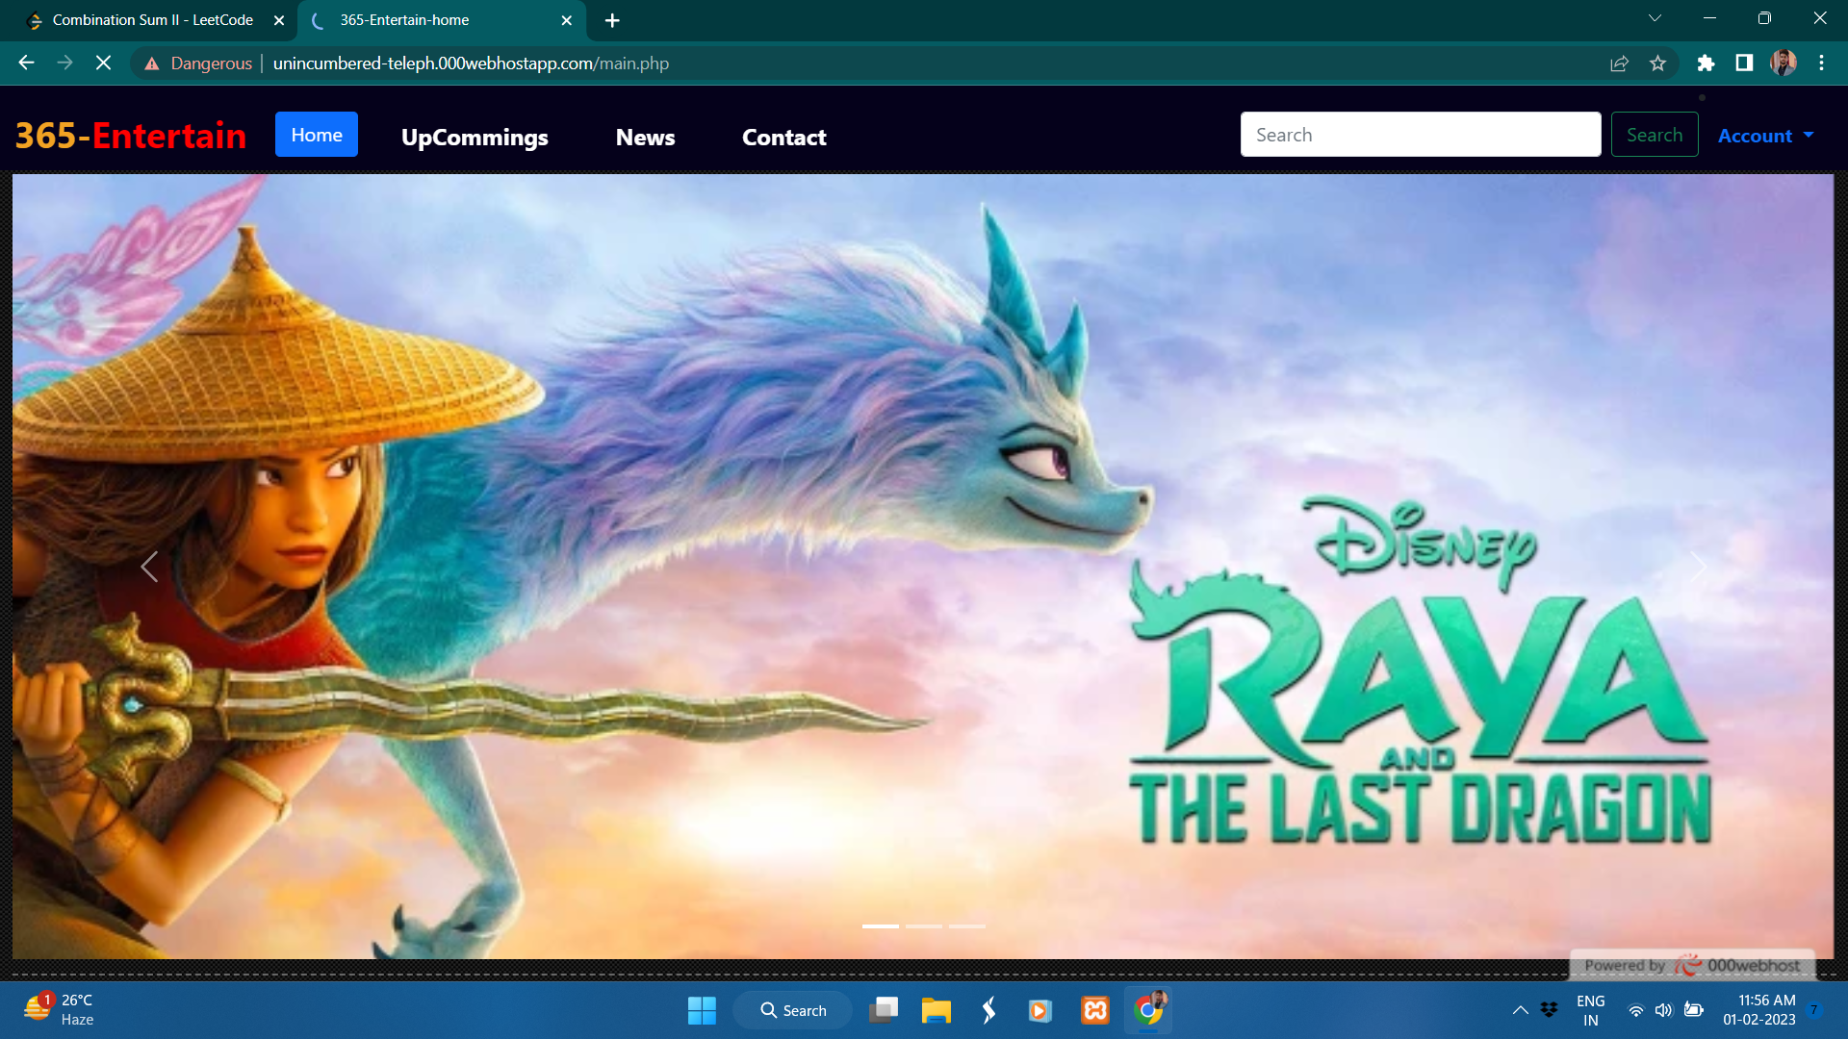Screen dimensions: 1848x1039
Task: Select the second carousel indicator dot
Action: pos(924,926)
